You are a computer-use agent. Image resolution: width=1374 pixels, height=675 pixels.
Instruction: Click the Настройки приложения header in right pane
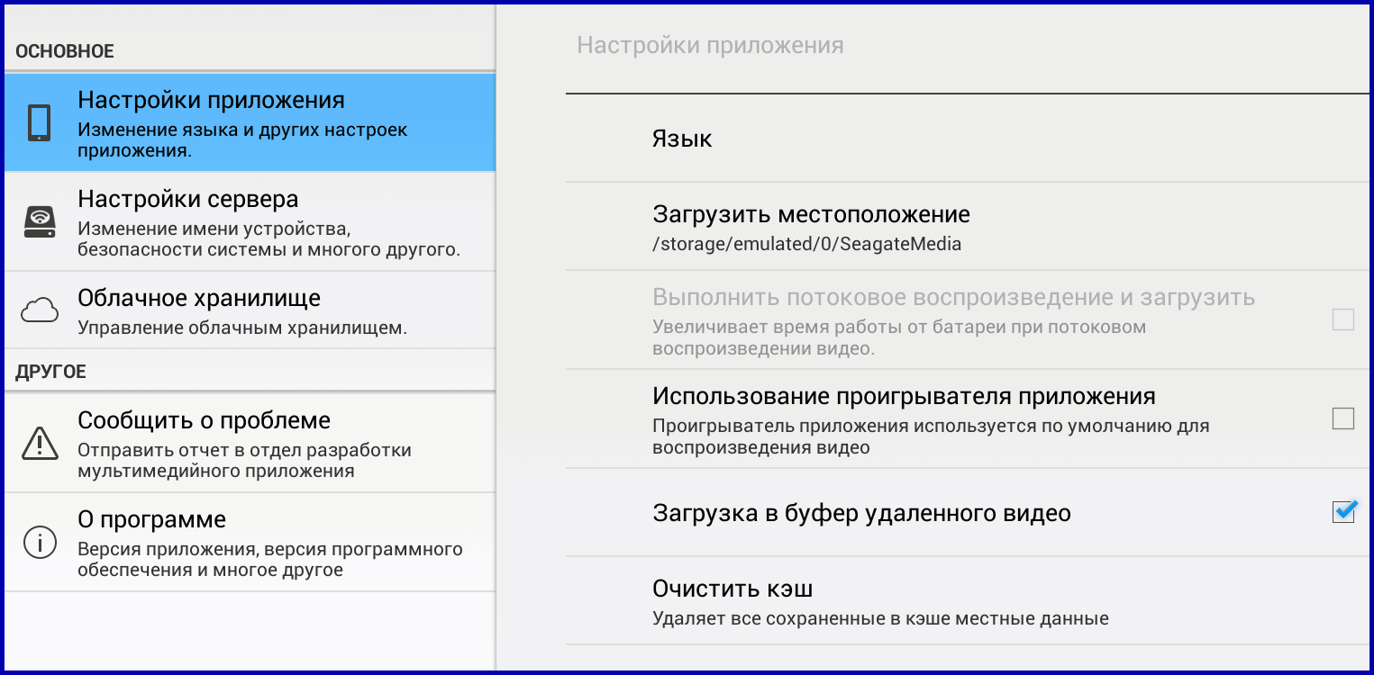point(710,45)
